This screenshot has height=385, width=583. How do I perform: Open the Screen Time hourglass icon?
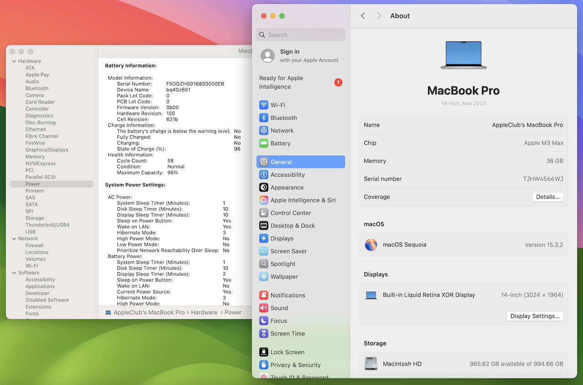tap(264, 334)
